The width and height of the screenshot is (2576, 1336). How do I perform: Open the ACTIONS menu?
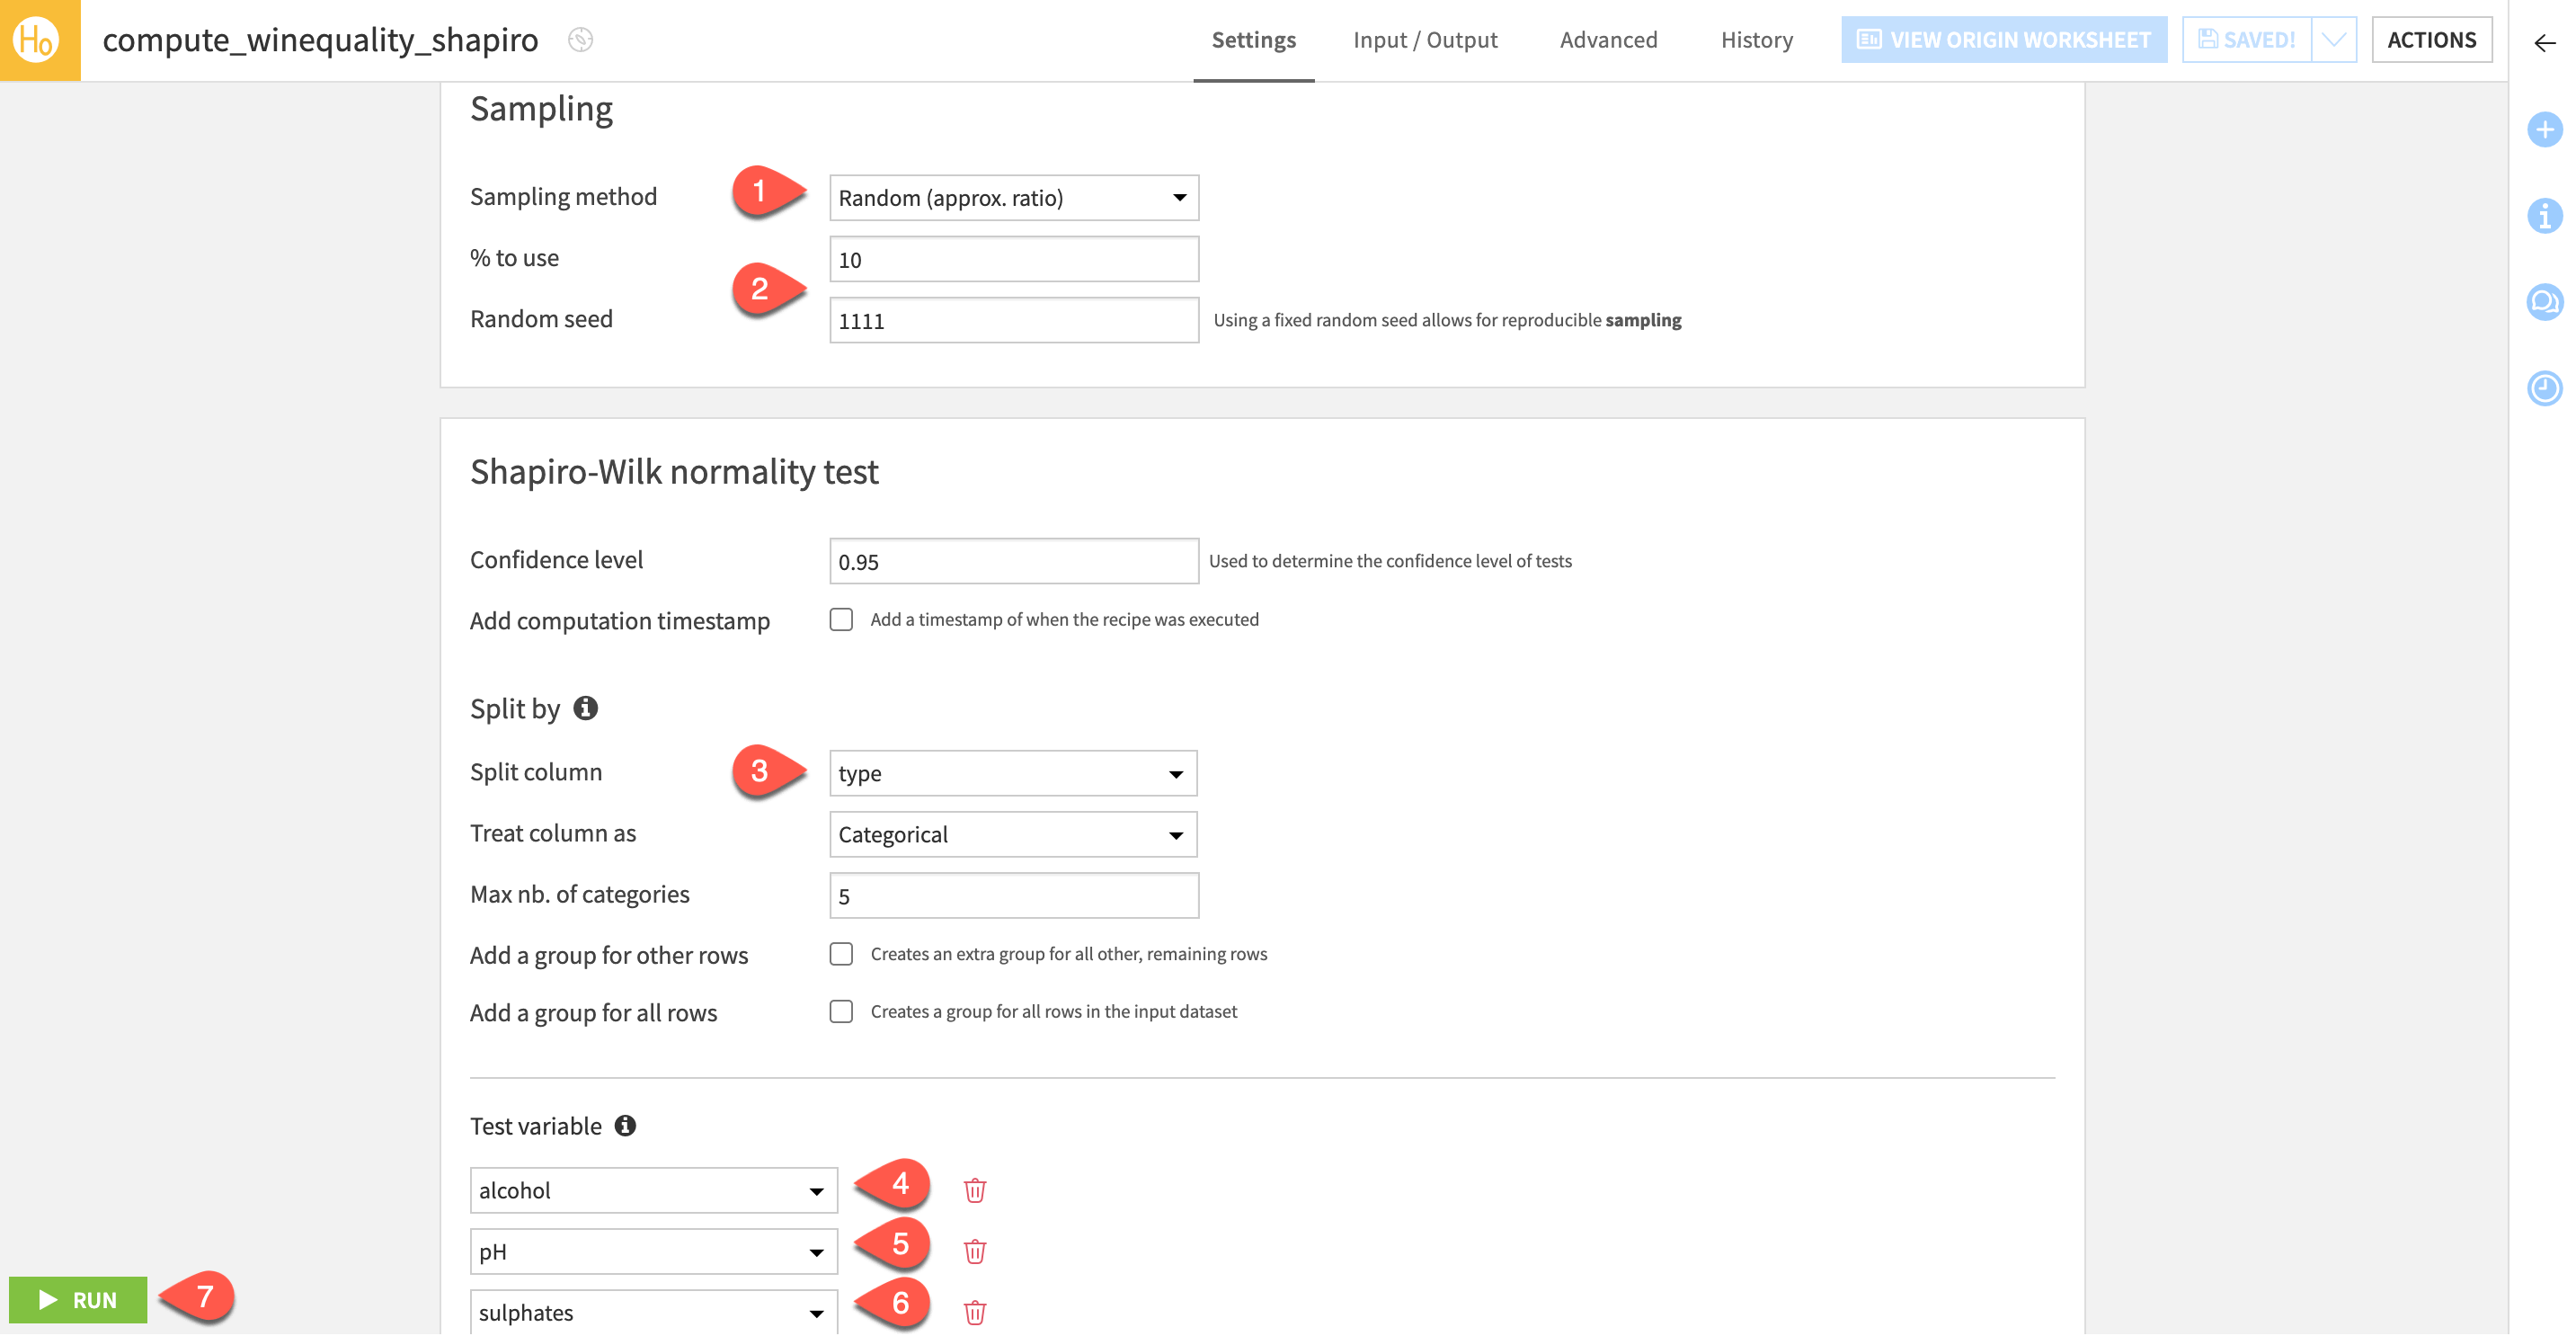pyautogui.click(x=2432, y=40)
